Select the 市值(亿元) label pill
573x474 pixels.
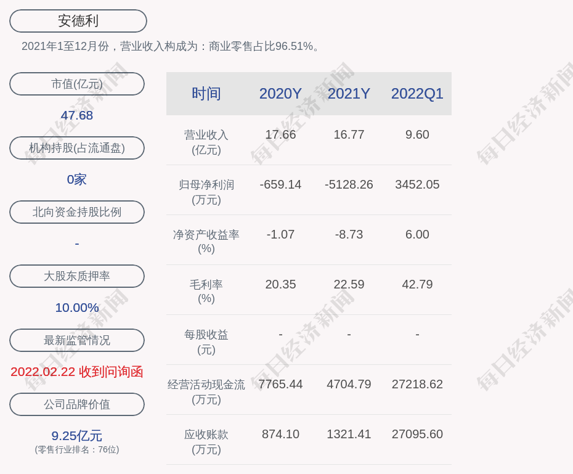click(x=77, y=84)
